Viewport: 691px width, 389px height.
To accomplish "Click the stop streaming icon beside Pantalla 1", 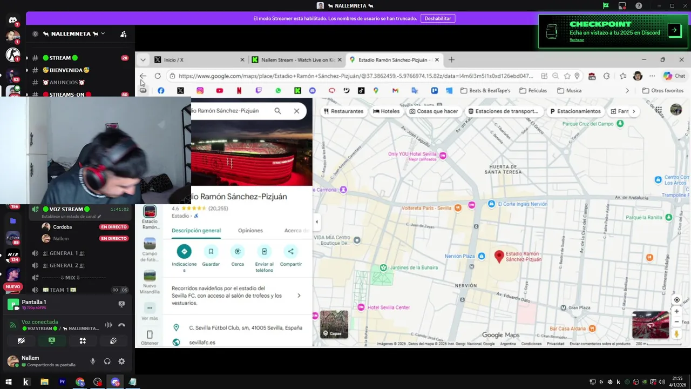I will (x=121, y=304).
